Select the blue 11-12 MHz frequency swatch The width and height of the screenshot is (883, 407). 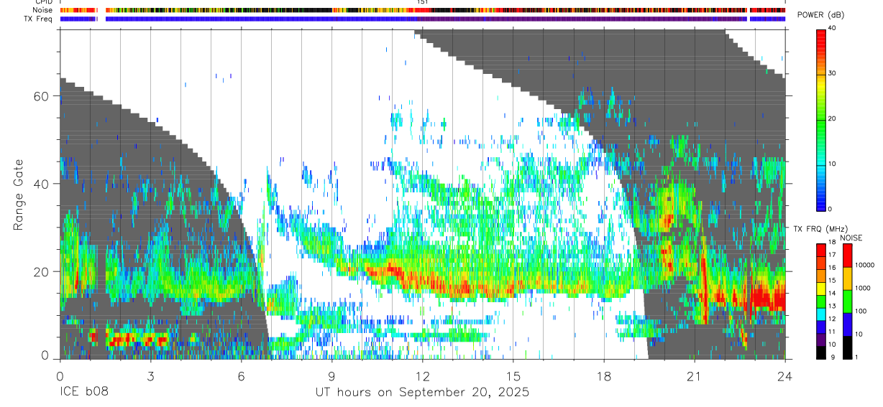pos(820,327)
